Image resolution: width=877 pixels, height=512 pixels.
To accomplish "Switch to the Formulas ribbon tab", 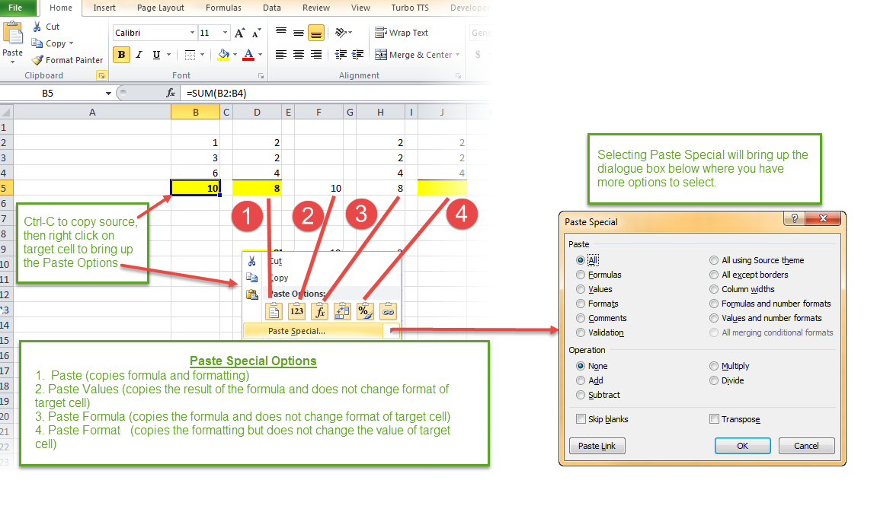I will 223,8.
